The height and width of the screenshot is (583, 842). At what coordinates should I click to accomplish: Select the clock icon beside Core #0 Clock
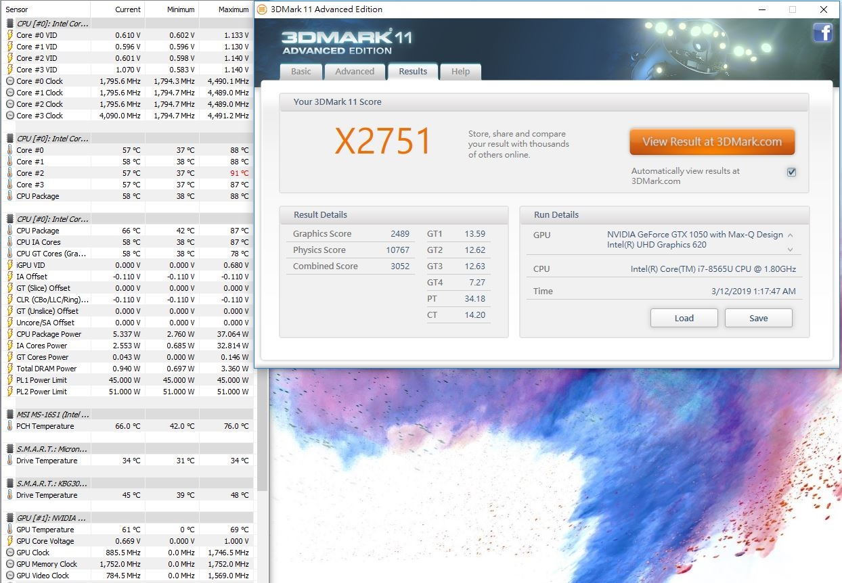[x=10, y=81]
